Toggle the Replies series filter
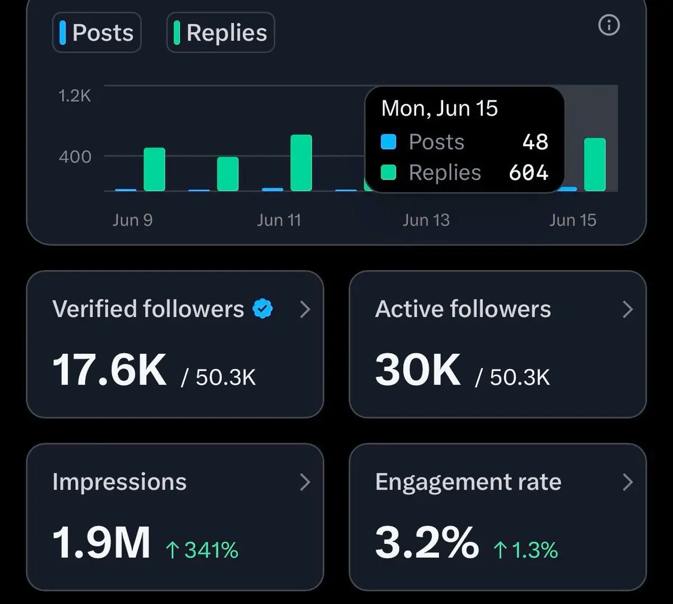This screenshot has width=673, height=604. point(220,33)
